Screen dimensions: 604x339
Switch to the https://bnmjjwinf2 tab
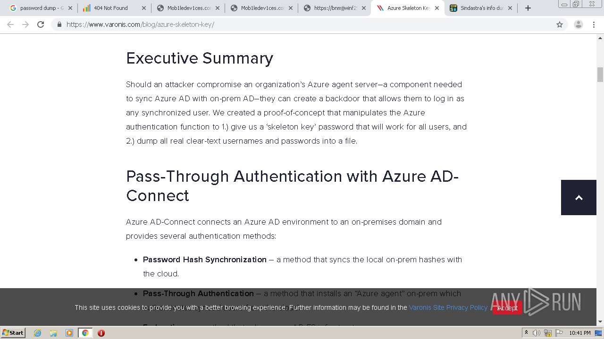tap(336, 8)
